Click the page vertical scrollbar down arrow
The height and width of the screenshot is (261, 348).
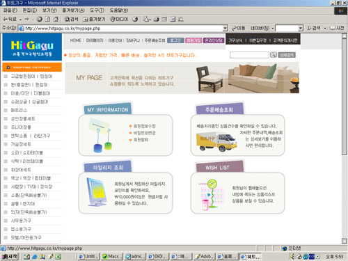tap(345, 241)
